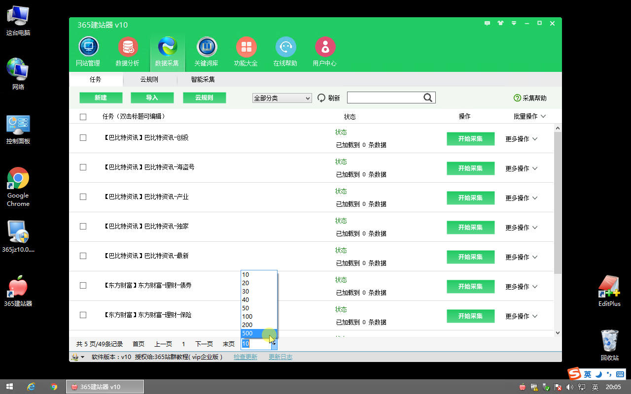Click the task search input field
The image size is (631, 394).
(385, 98)
